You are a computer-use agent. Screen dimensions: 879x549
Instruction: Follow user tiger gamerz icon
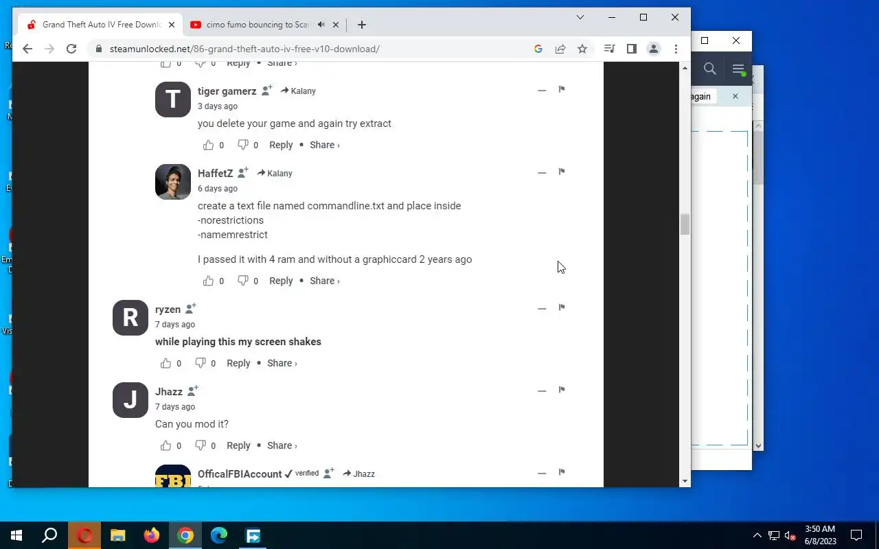coord(267,90)
